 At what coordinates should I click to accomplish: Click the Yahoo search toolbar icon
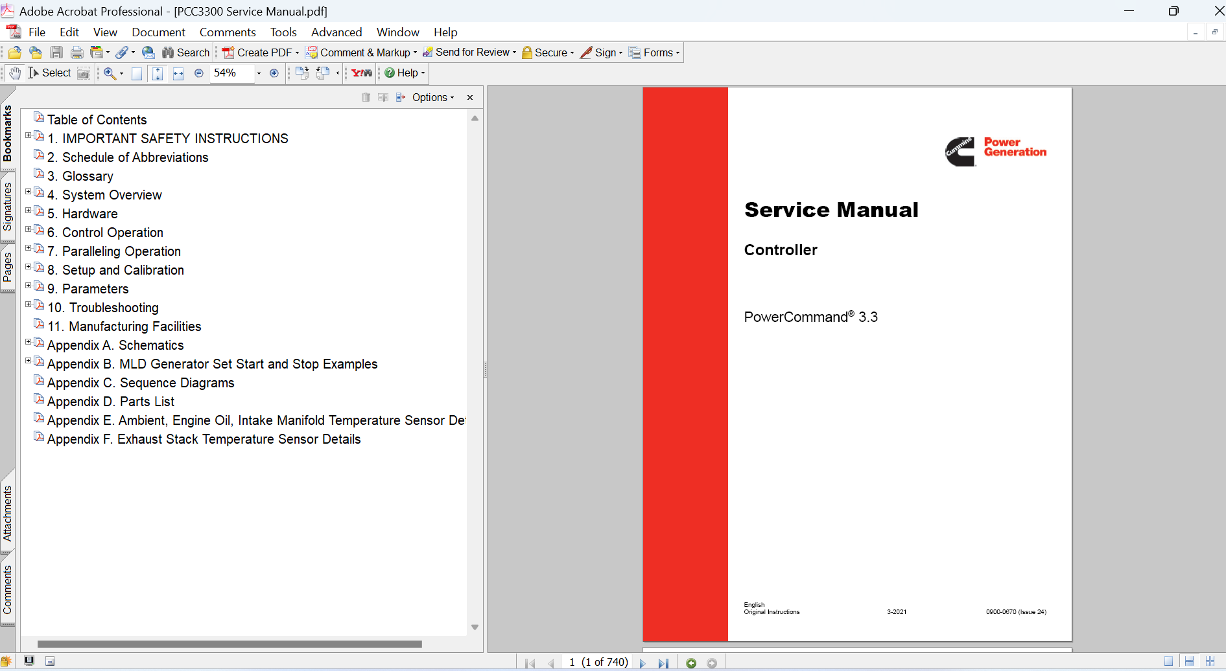coord(362,73)
